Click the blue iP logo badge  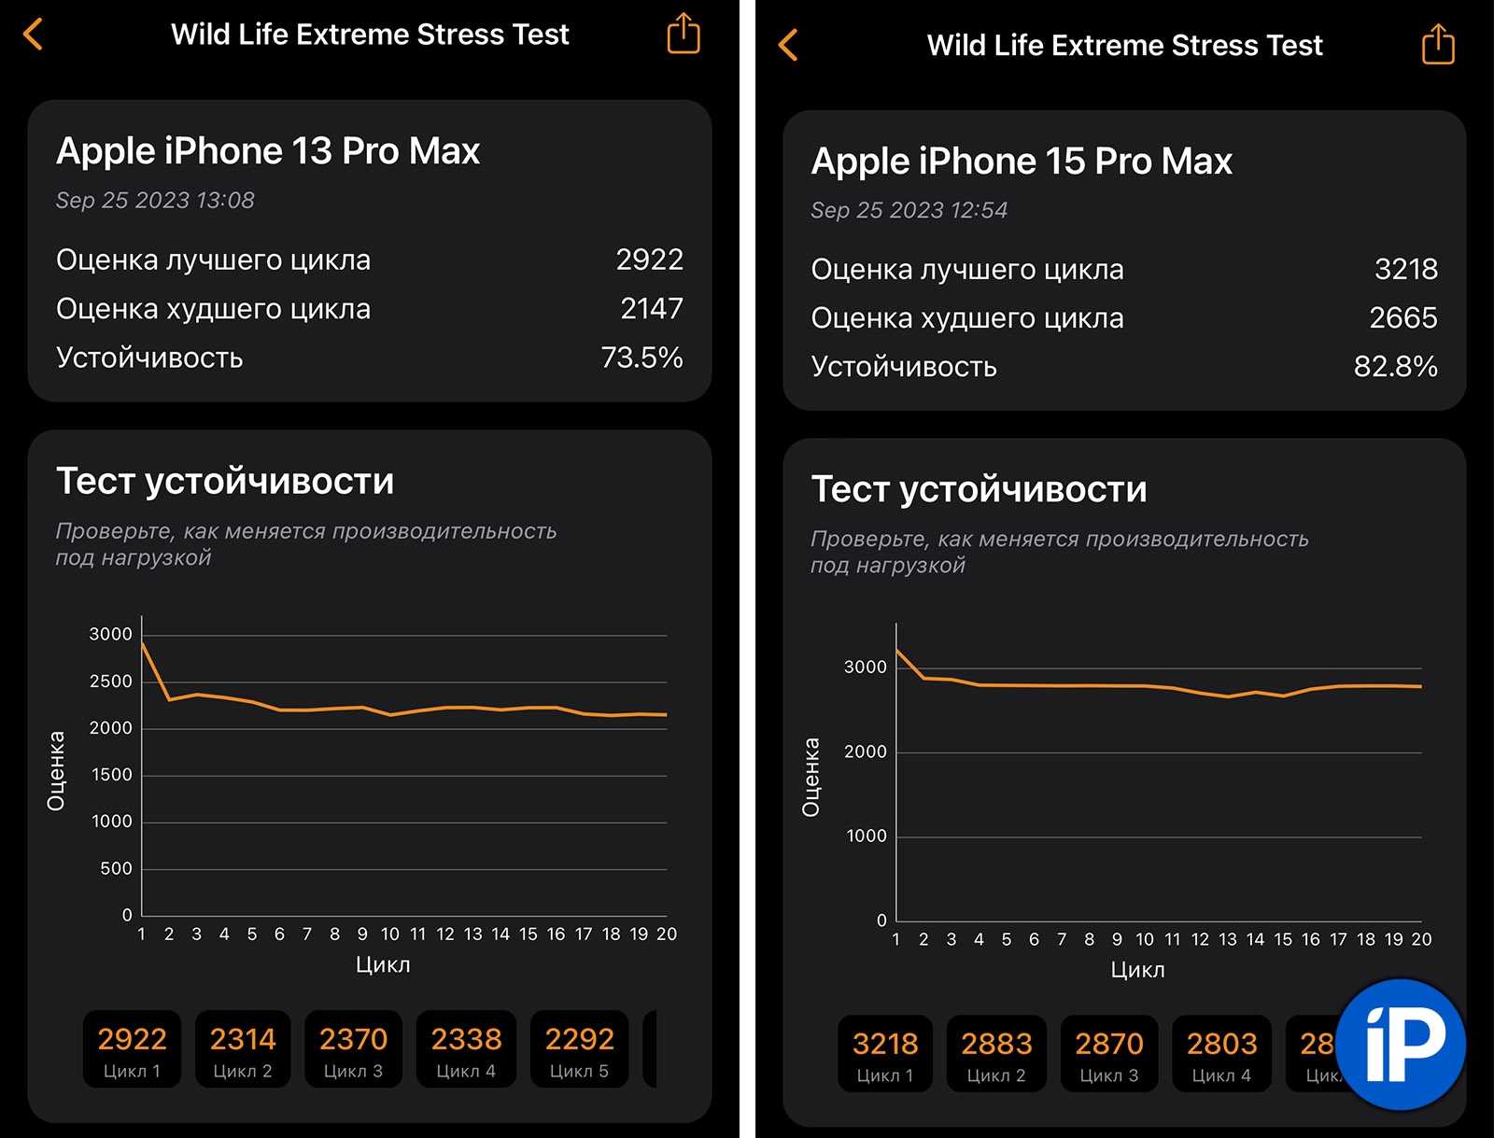(1401, 1044)
